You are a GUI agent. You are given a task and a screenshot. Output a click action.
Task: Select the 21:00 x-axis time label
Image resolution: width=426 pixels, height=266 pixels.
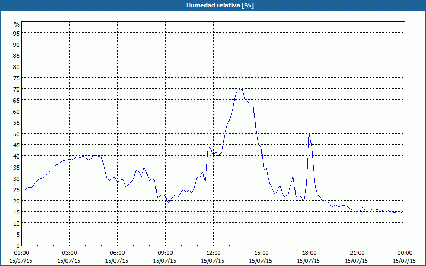pyautogui.click(x=357, y=253)
